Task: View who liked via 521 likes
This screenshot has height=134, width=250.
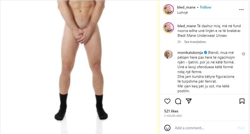Action: (171, 111)
